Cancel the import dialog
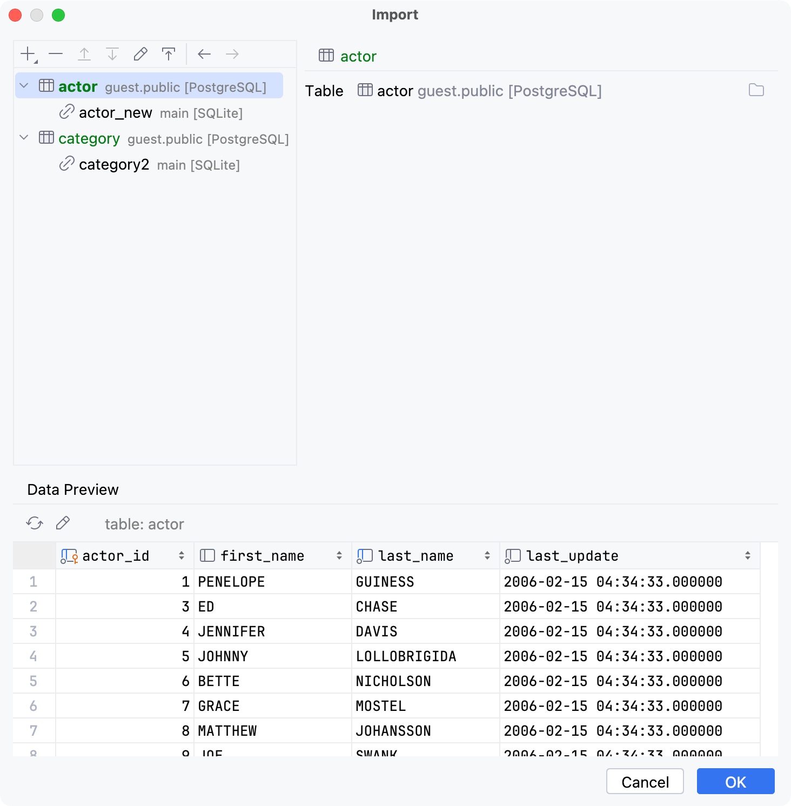 point(645,781)
